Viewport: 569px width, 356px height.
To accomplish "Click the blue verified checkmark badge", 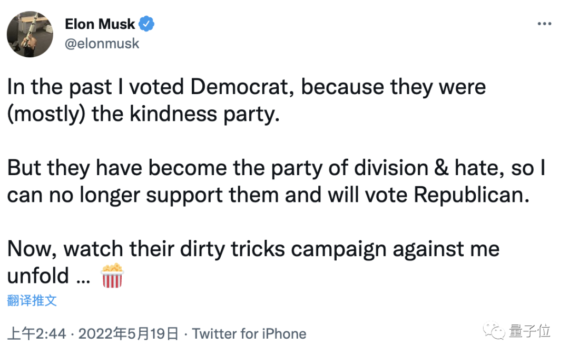I will click(146, 24).
